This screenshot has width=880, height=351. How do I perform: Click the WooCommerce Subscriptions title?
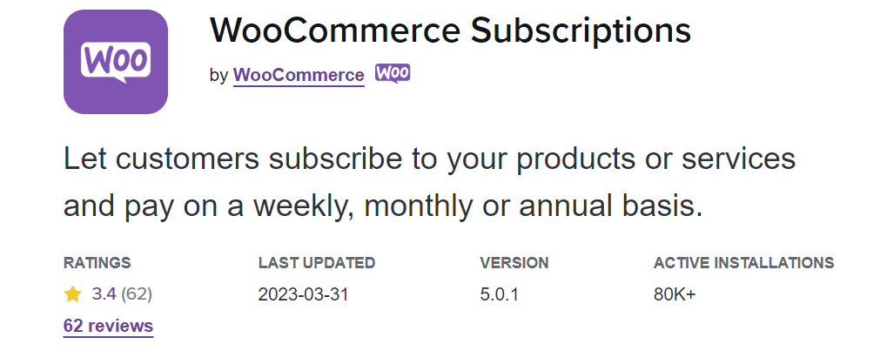pos(450,30)
